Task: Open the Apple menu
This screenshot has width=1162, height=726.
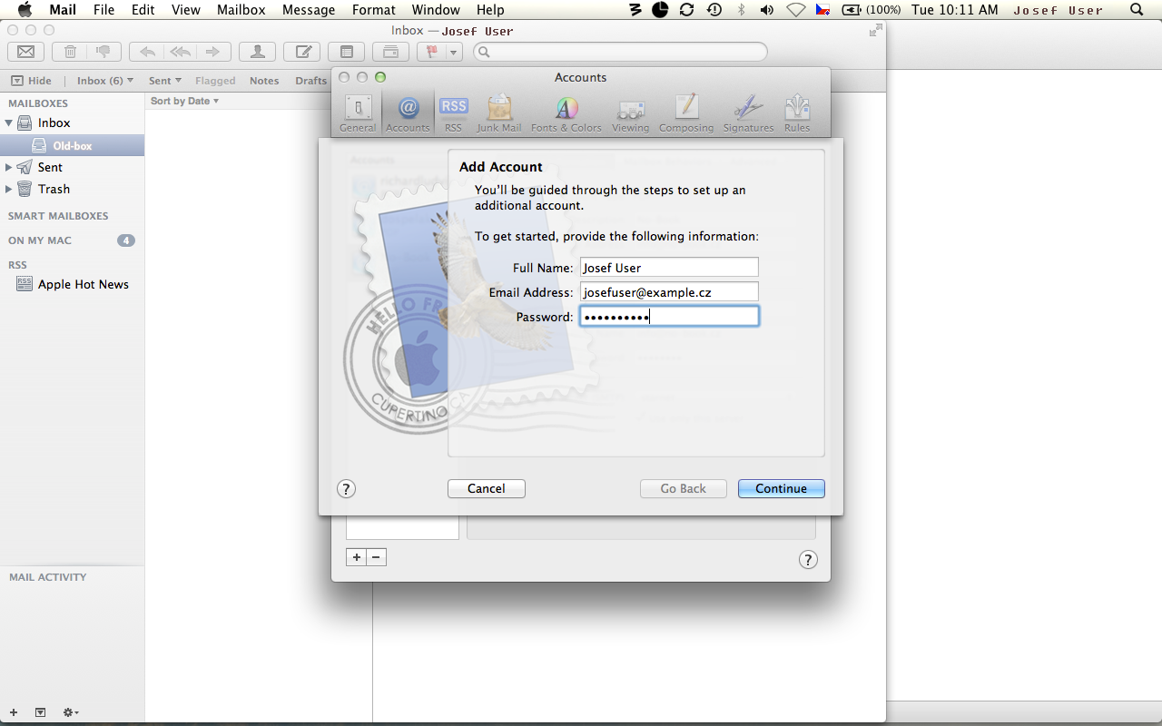Action: (25, 10)
